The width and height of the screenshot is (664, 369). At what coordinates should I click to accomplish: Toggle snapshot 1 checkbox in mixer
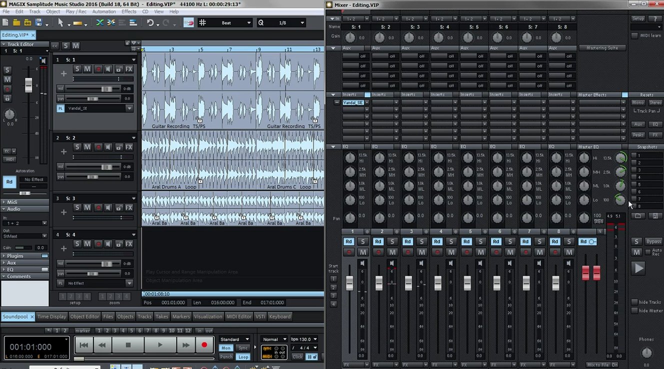634,155
